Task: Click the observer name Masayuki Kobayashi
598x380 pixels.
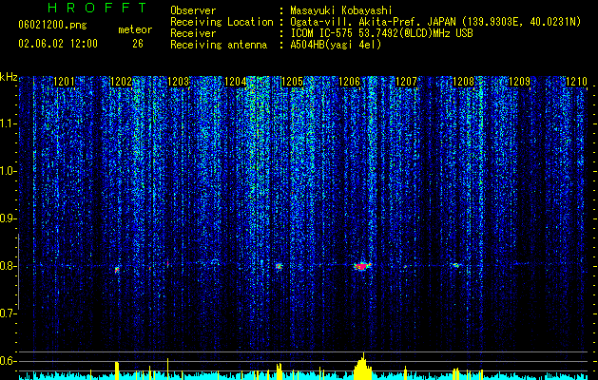Action: click(x=341, y=10)
